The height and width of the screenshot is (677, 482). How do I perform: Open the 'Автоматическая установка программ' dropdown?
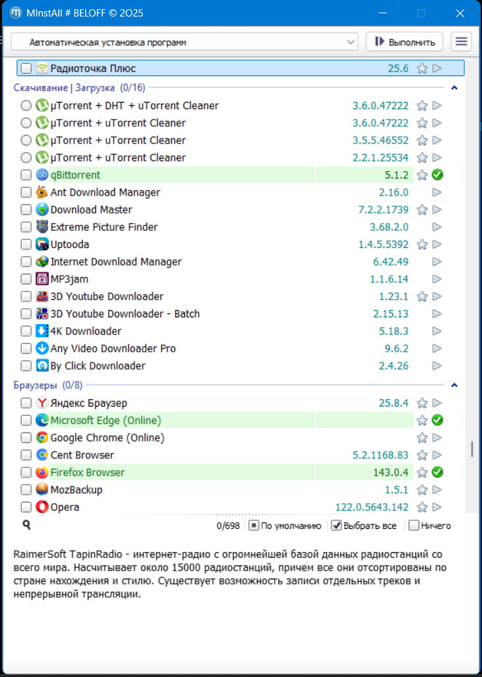185,42
